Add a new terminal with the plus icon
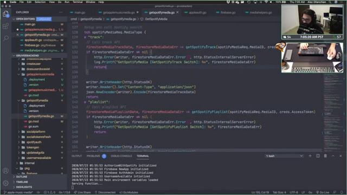347x195 pixels. point(310,156)
